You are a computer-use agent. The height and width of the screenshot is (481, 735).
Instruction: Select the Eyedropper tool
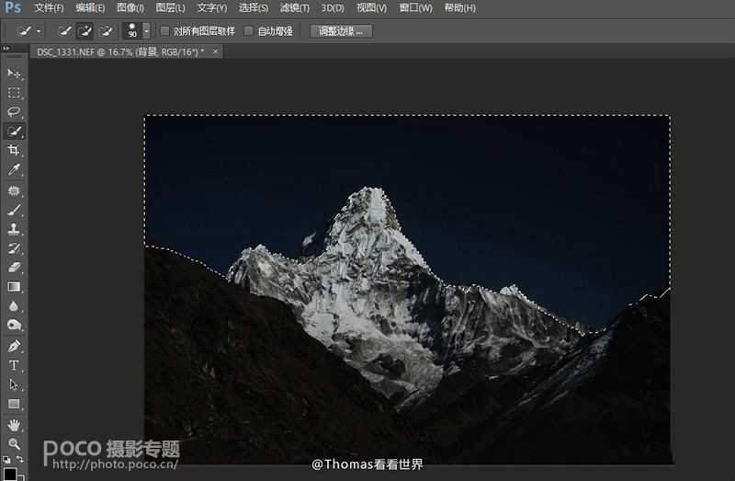14,169
